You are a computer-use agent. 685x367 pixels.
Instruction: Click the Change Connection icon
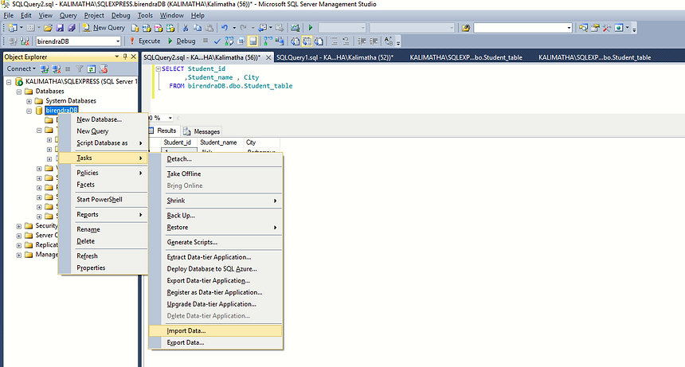tap(25, 41)
